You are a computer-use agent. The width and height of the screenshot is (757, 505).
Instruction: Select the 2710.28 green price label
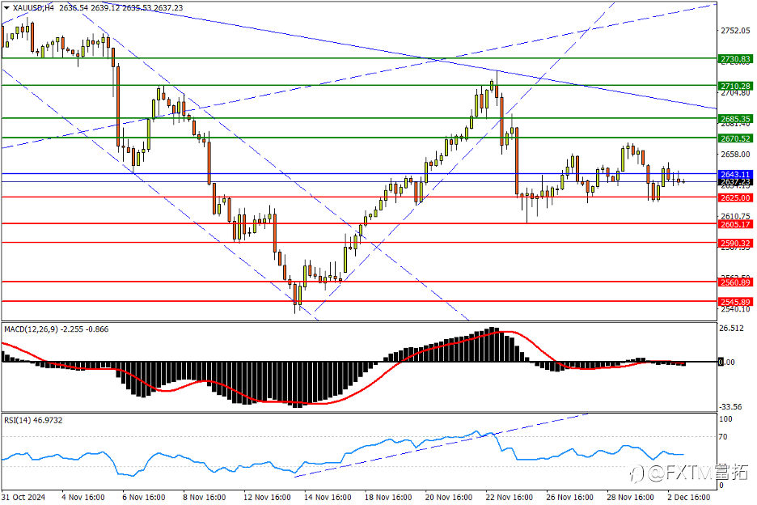point(735,87)
